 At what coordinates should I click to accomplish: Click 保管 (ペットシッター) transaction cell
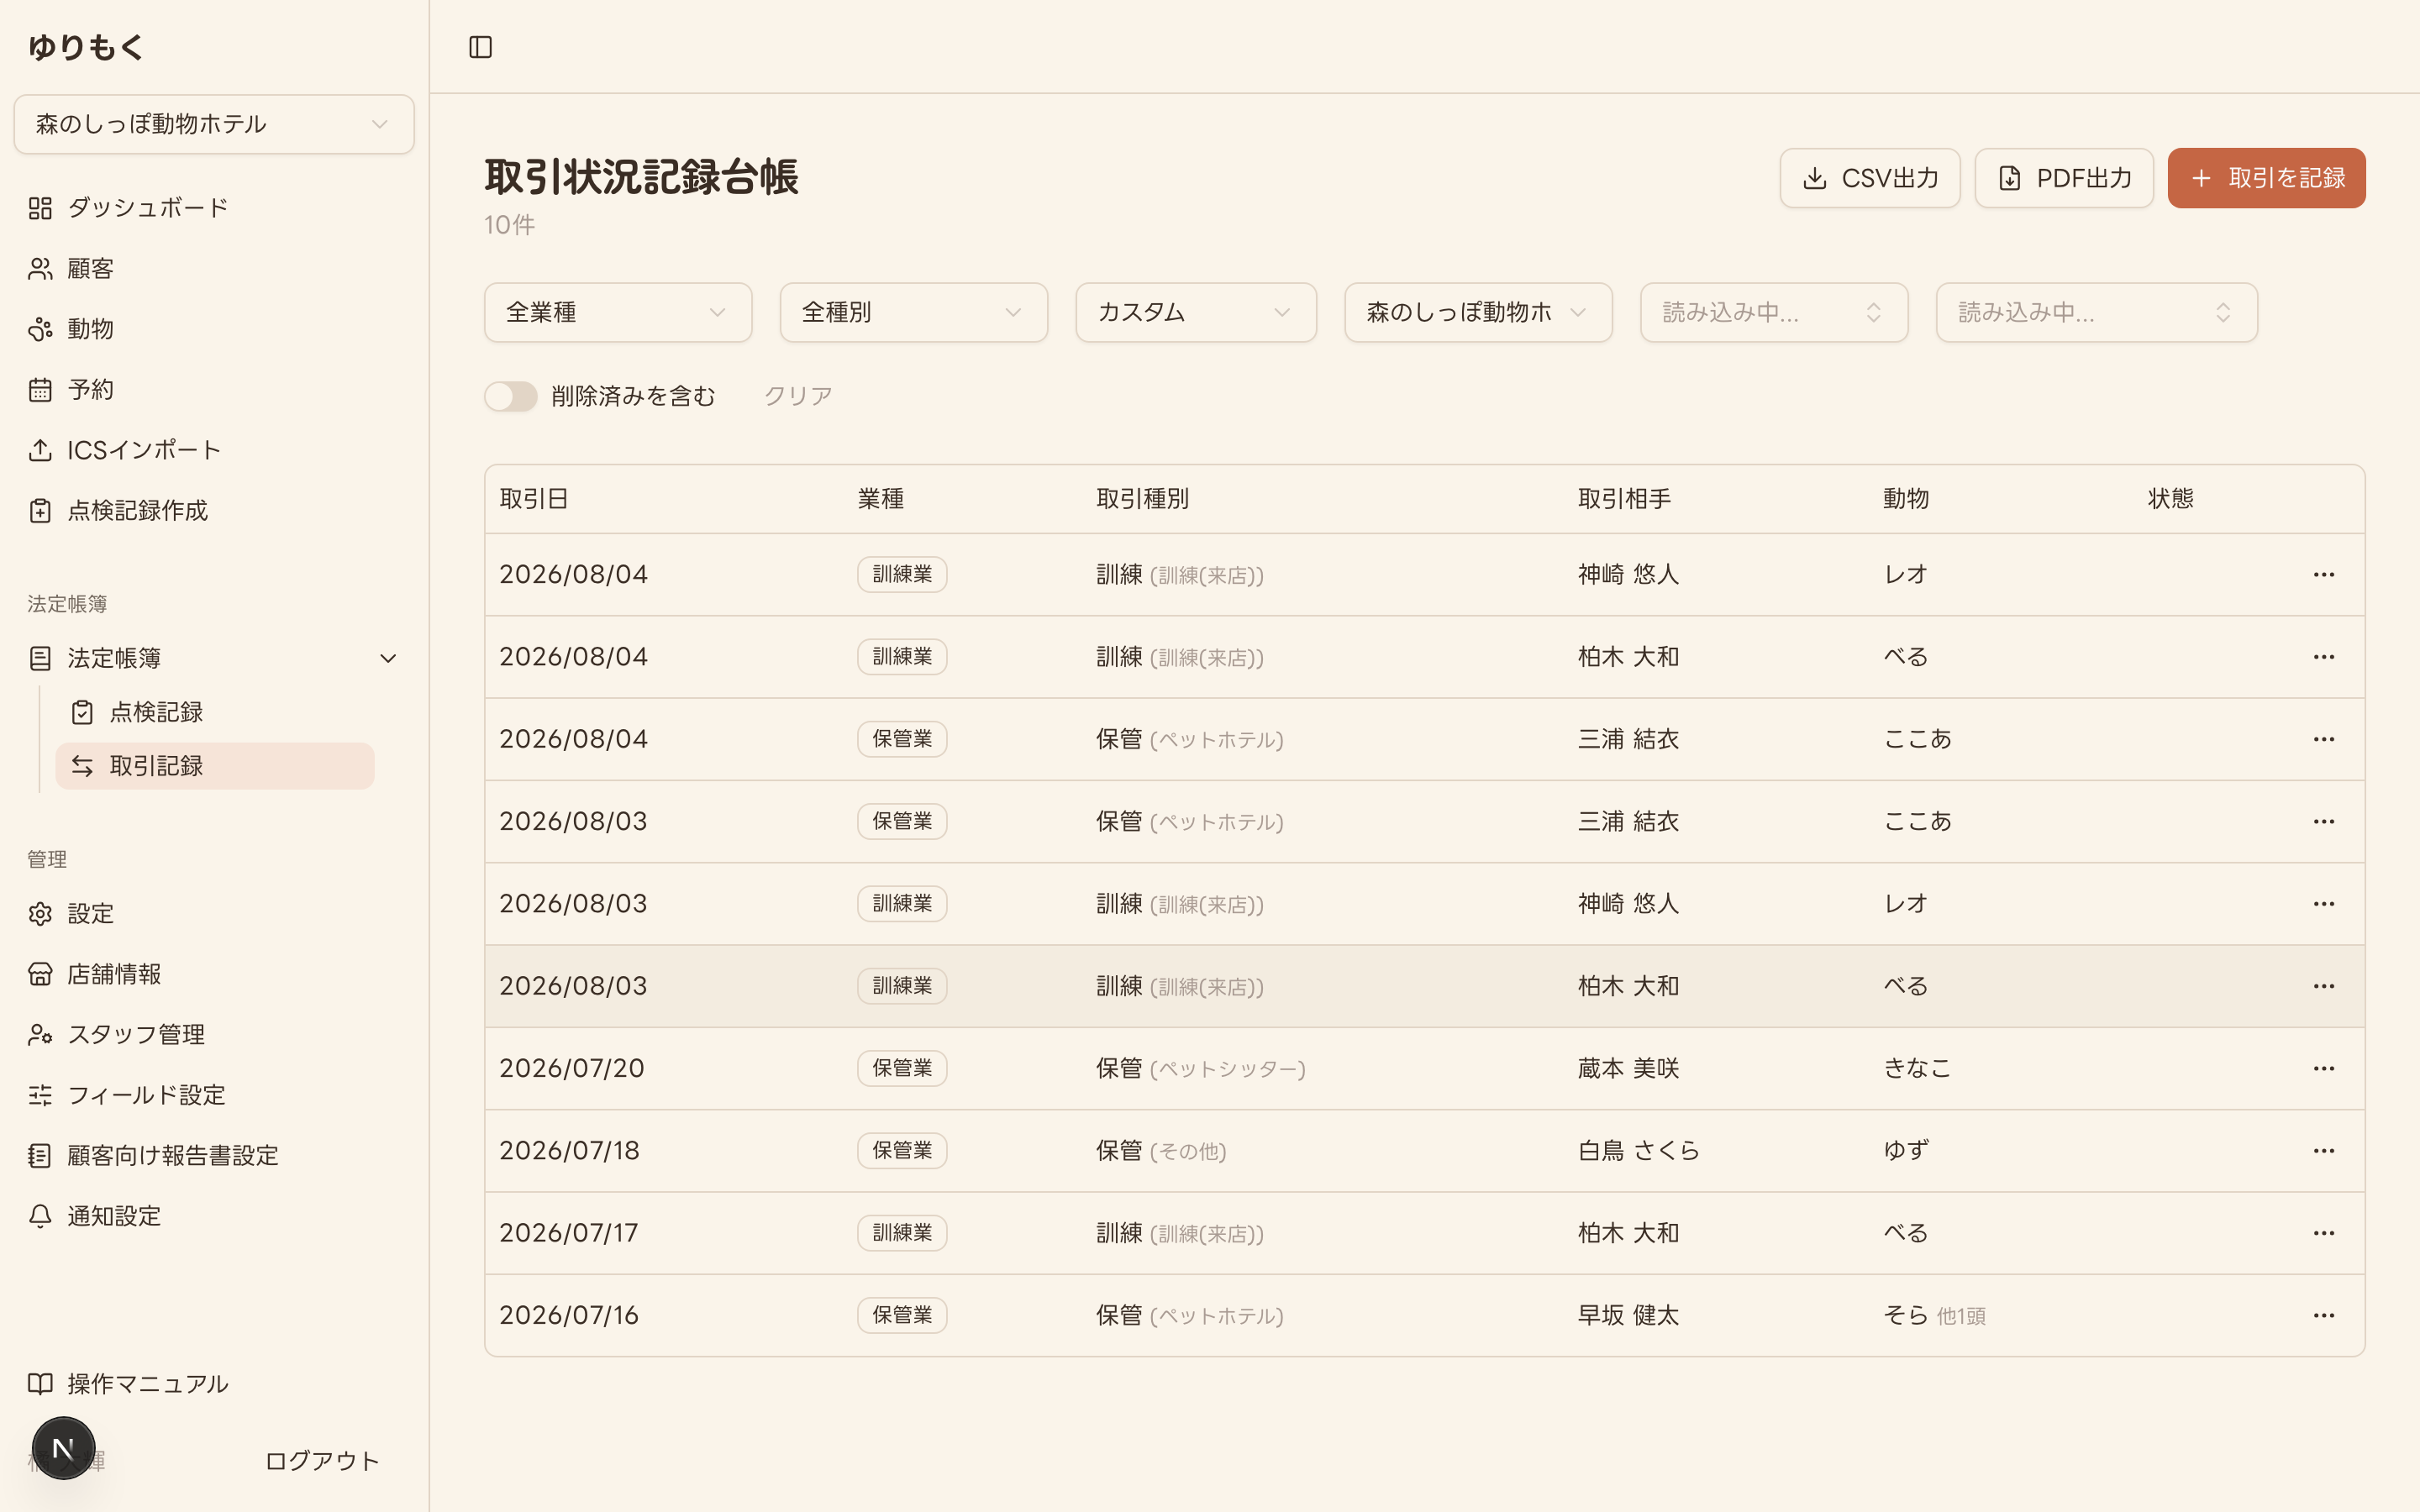click(x=1200, y=1069)
